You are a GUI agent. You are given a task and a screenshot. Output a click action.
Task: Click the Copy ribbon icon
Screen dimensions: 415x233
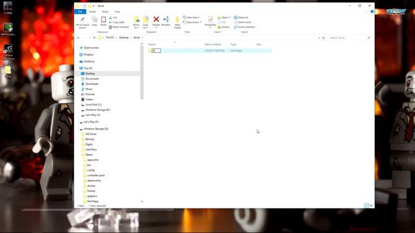(94, 21)
